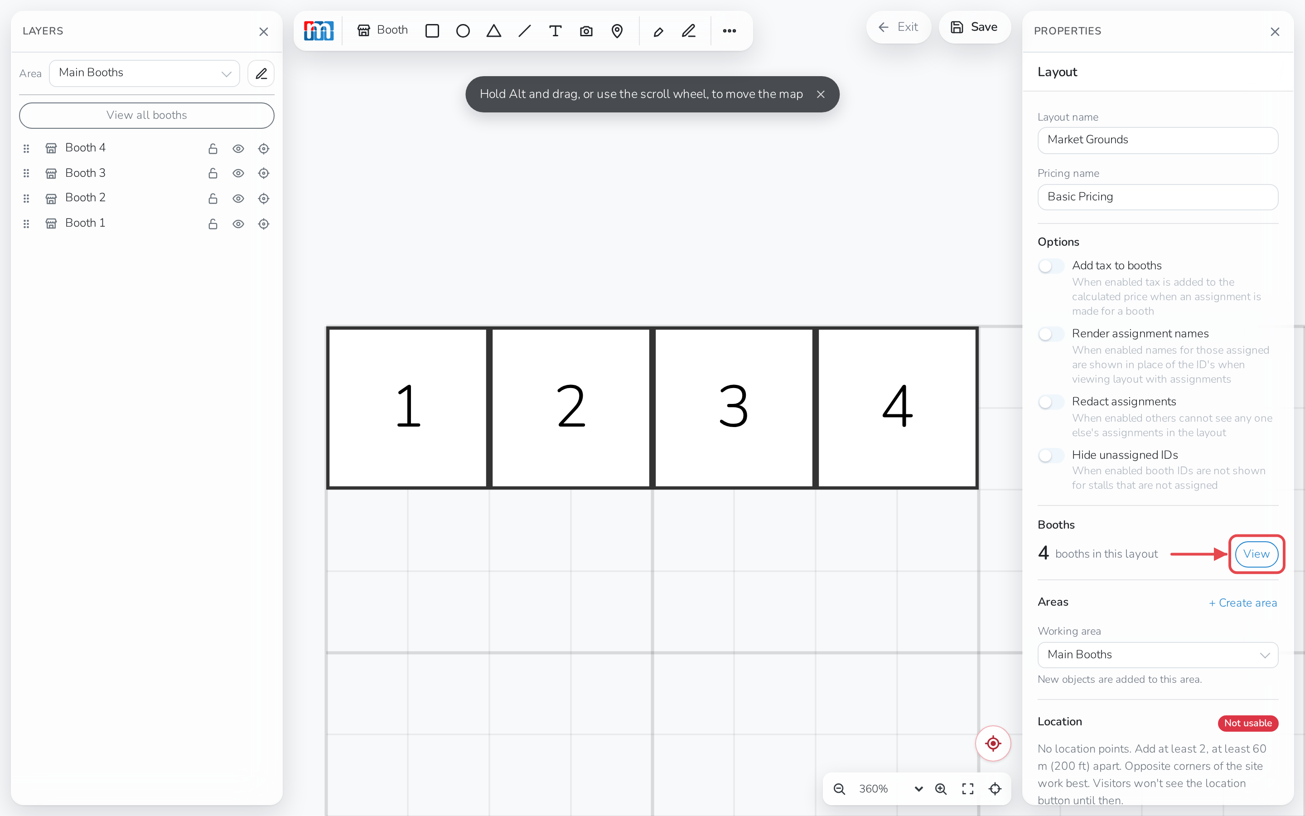
Task: Hide the Booth 1 layer
Action: 238,223
